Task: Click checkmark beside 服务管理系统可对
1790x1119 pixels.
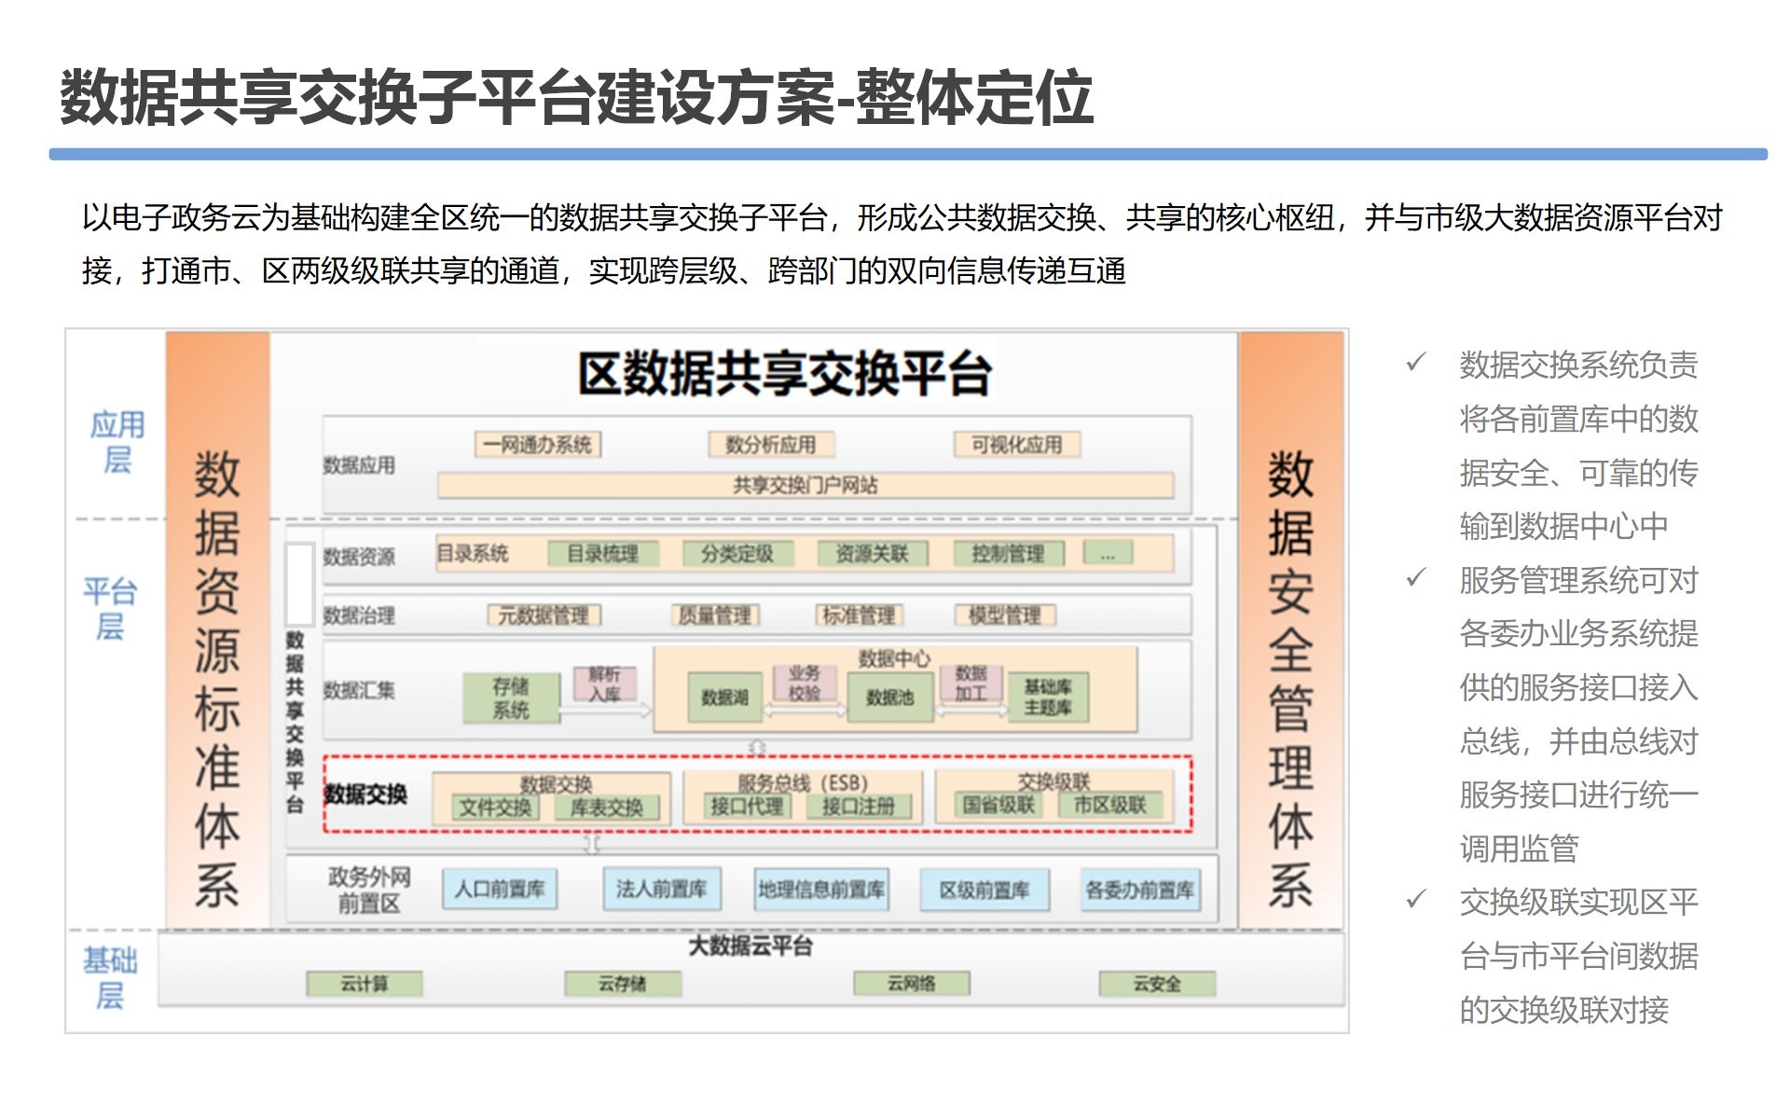Action: click(x=1415, y=578)
